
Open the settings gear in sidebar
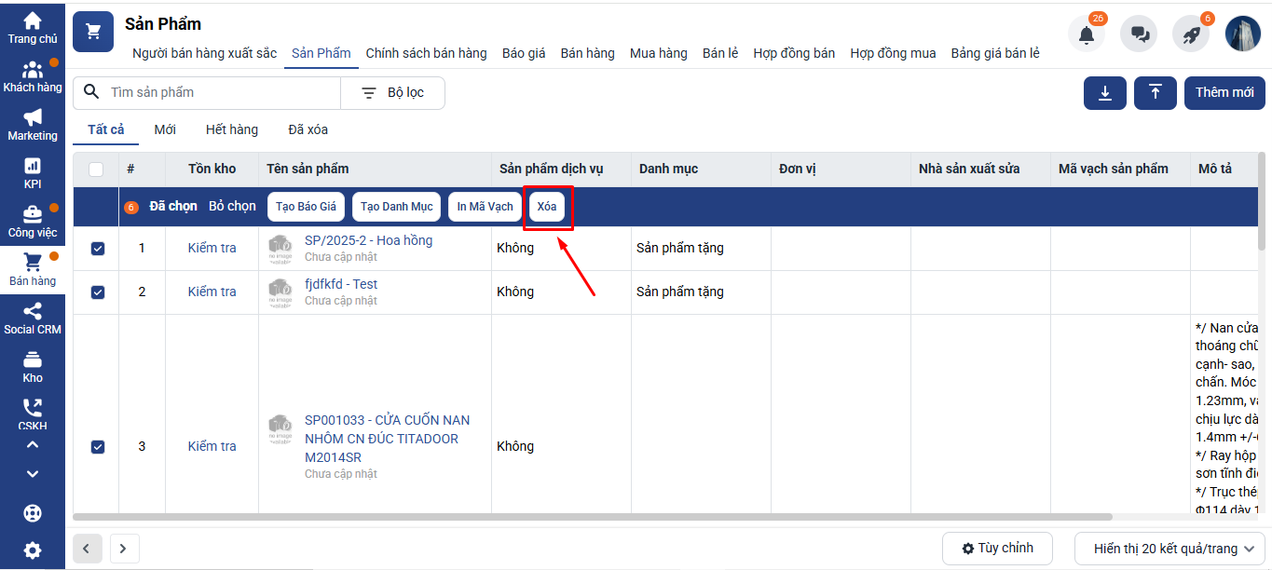(x=33, y=550)
